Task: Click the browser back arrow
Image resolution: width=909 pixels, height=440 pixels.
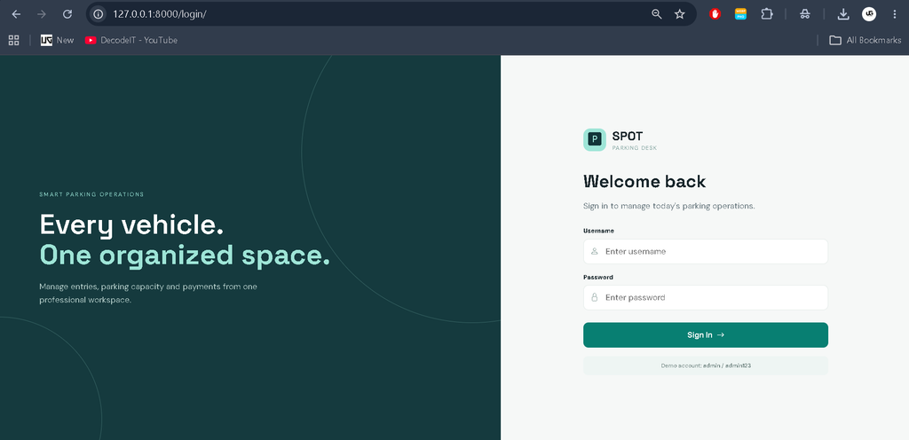Action: pos(16,14)
